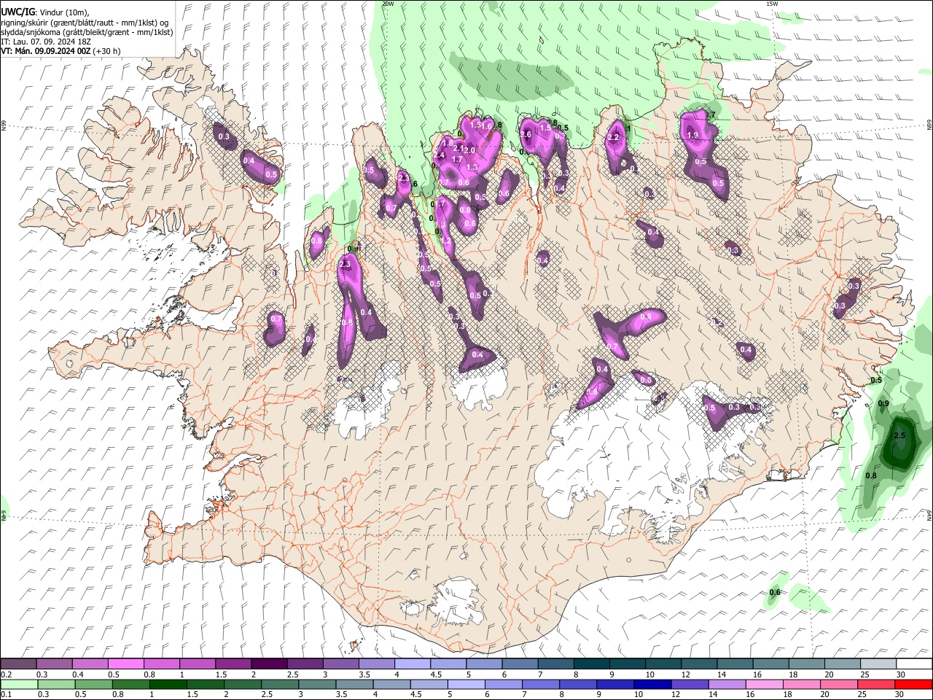Click the medium green 0.5 swatch in the lower rain legend
The width and height of the screenshot is (933, 700).
[x=93, y=684]
